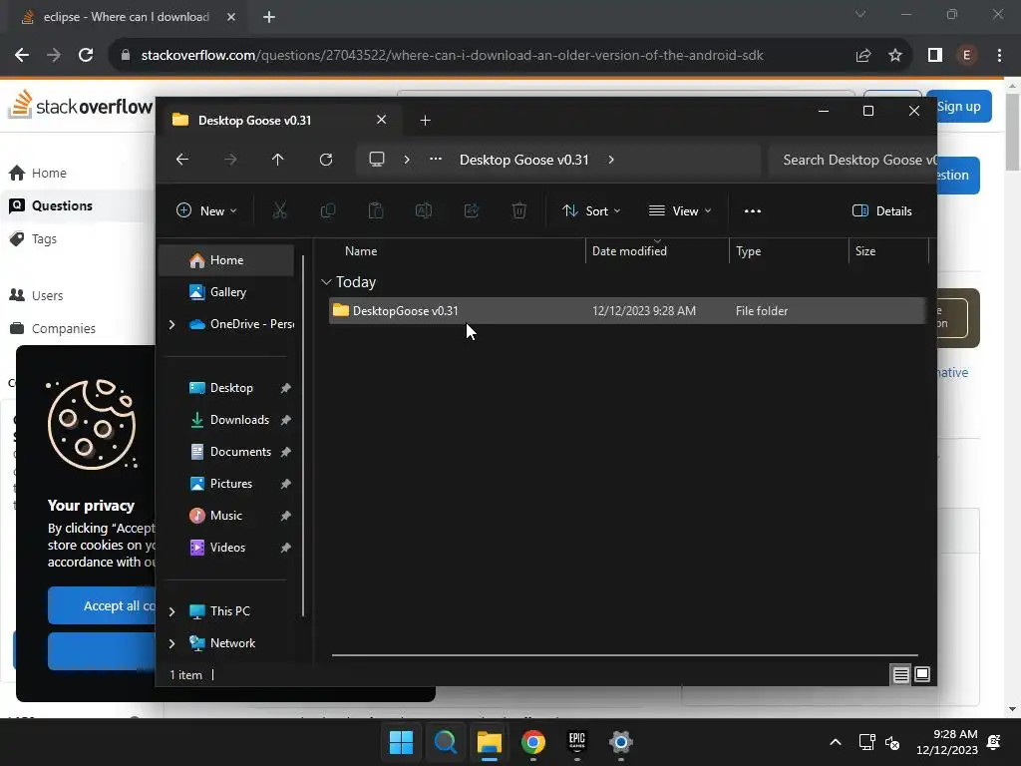Open Epic Games Launcher from taskbar

coord(577,742)
